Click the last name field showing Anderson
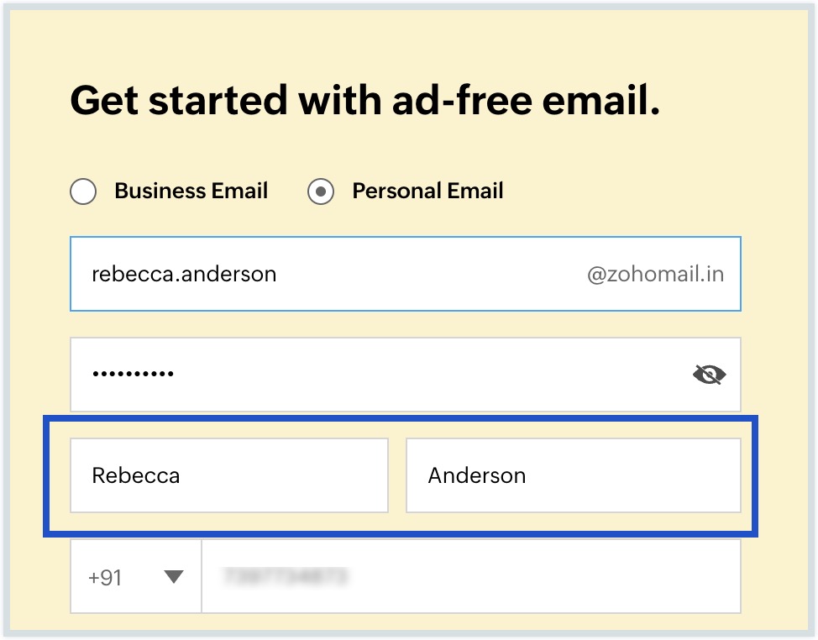Image resolution: width=818 pixels, height=640 pixels. (x=574, y=475)
